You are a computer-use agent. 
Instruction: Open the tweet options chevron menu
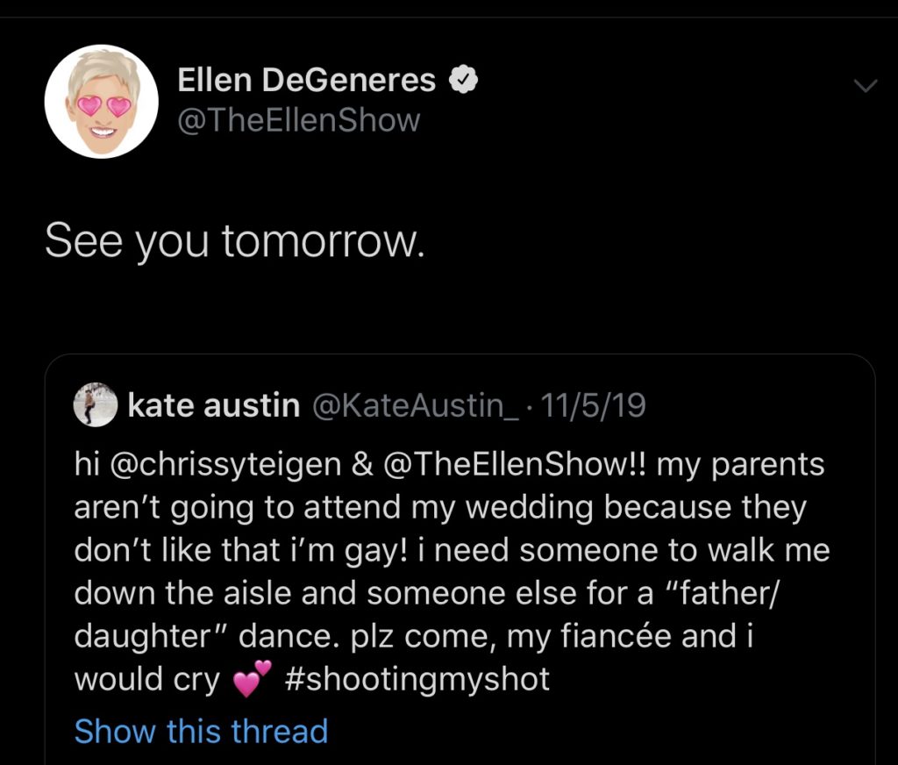coord(865,85)
